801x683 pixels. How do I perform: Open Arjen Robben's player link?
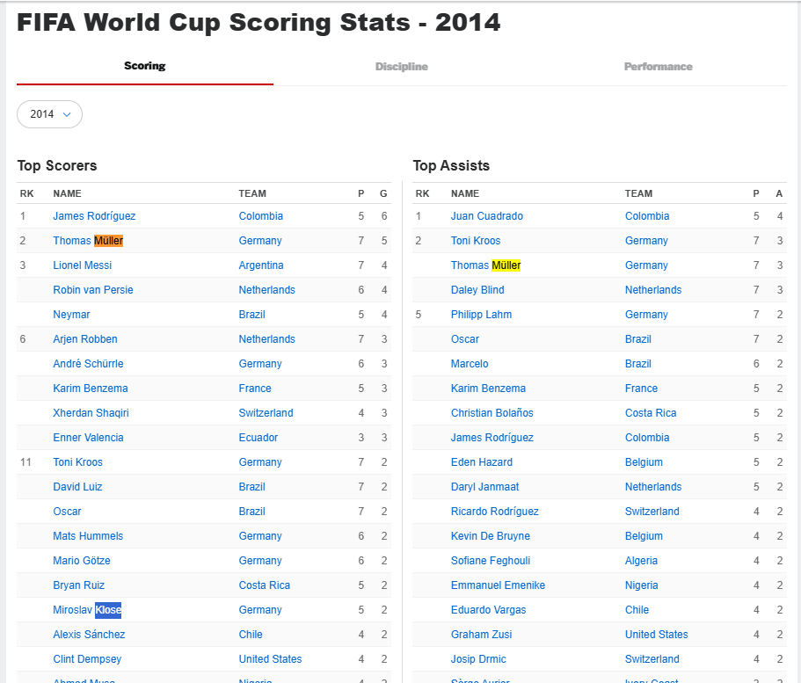[85, 338]
